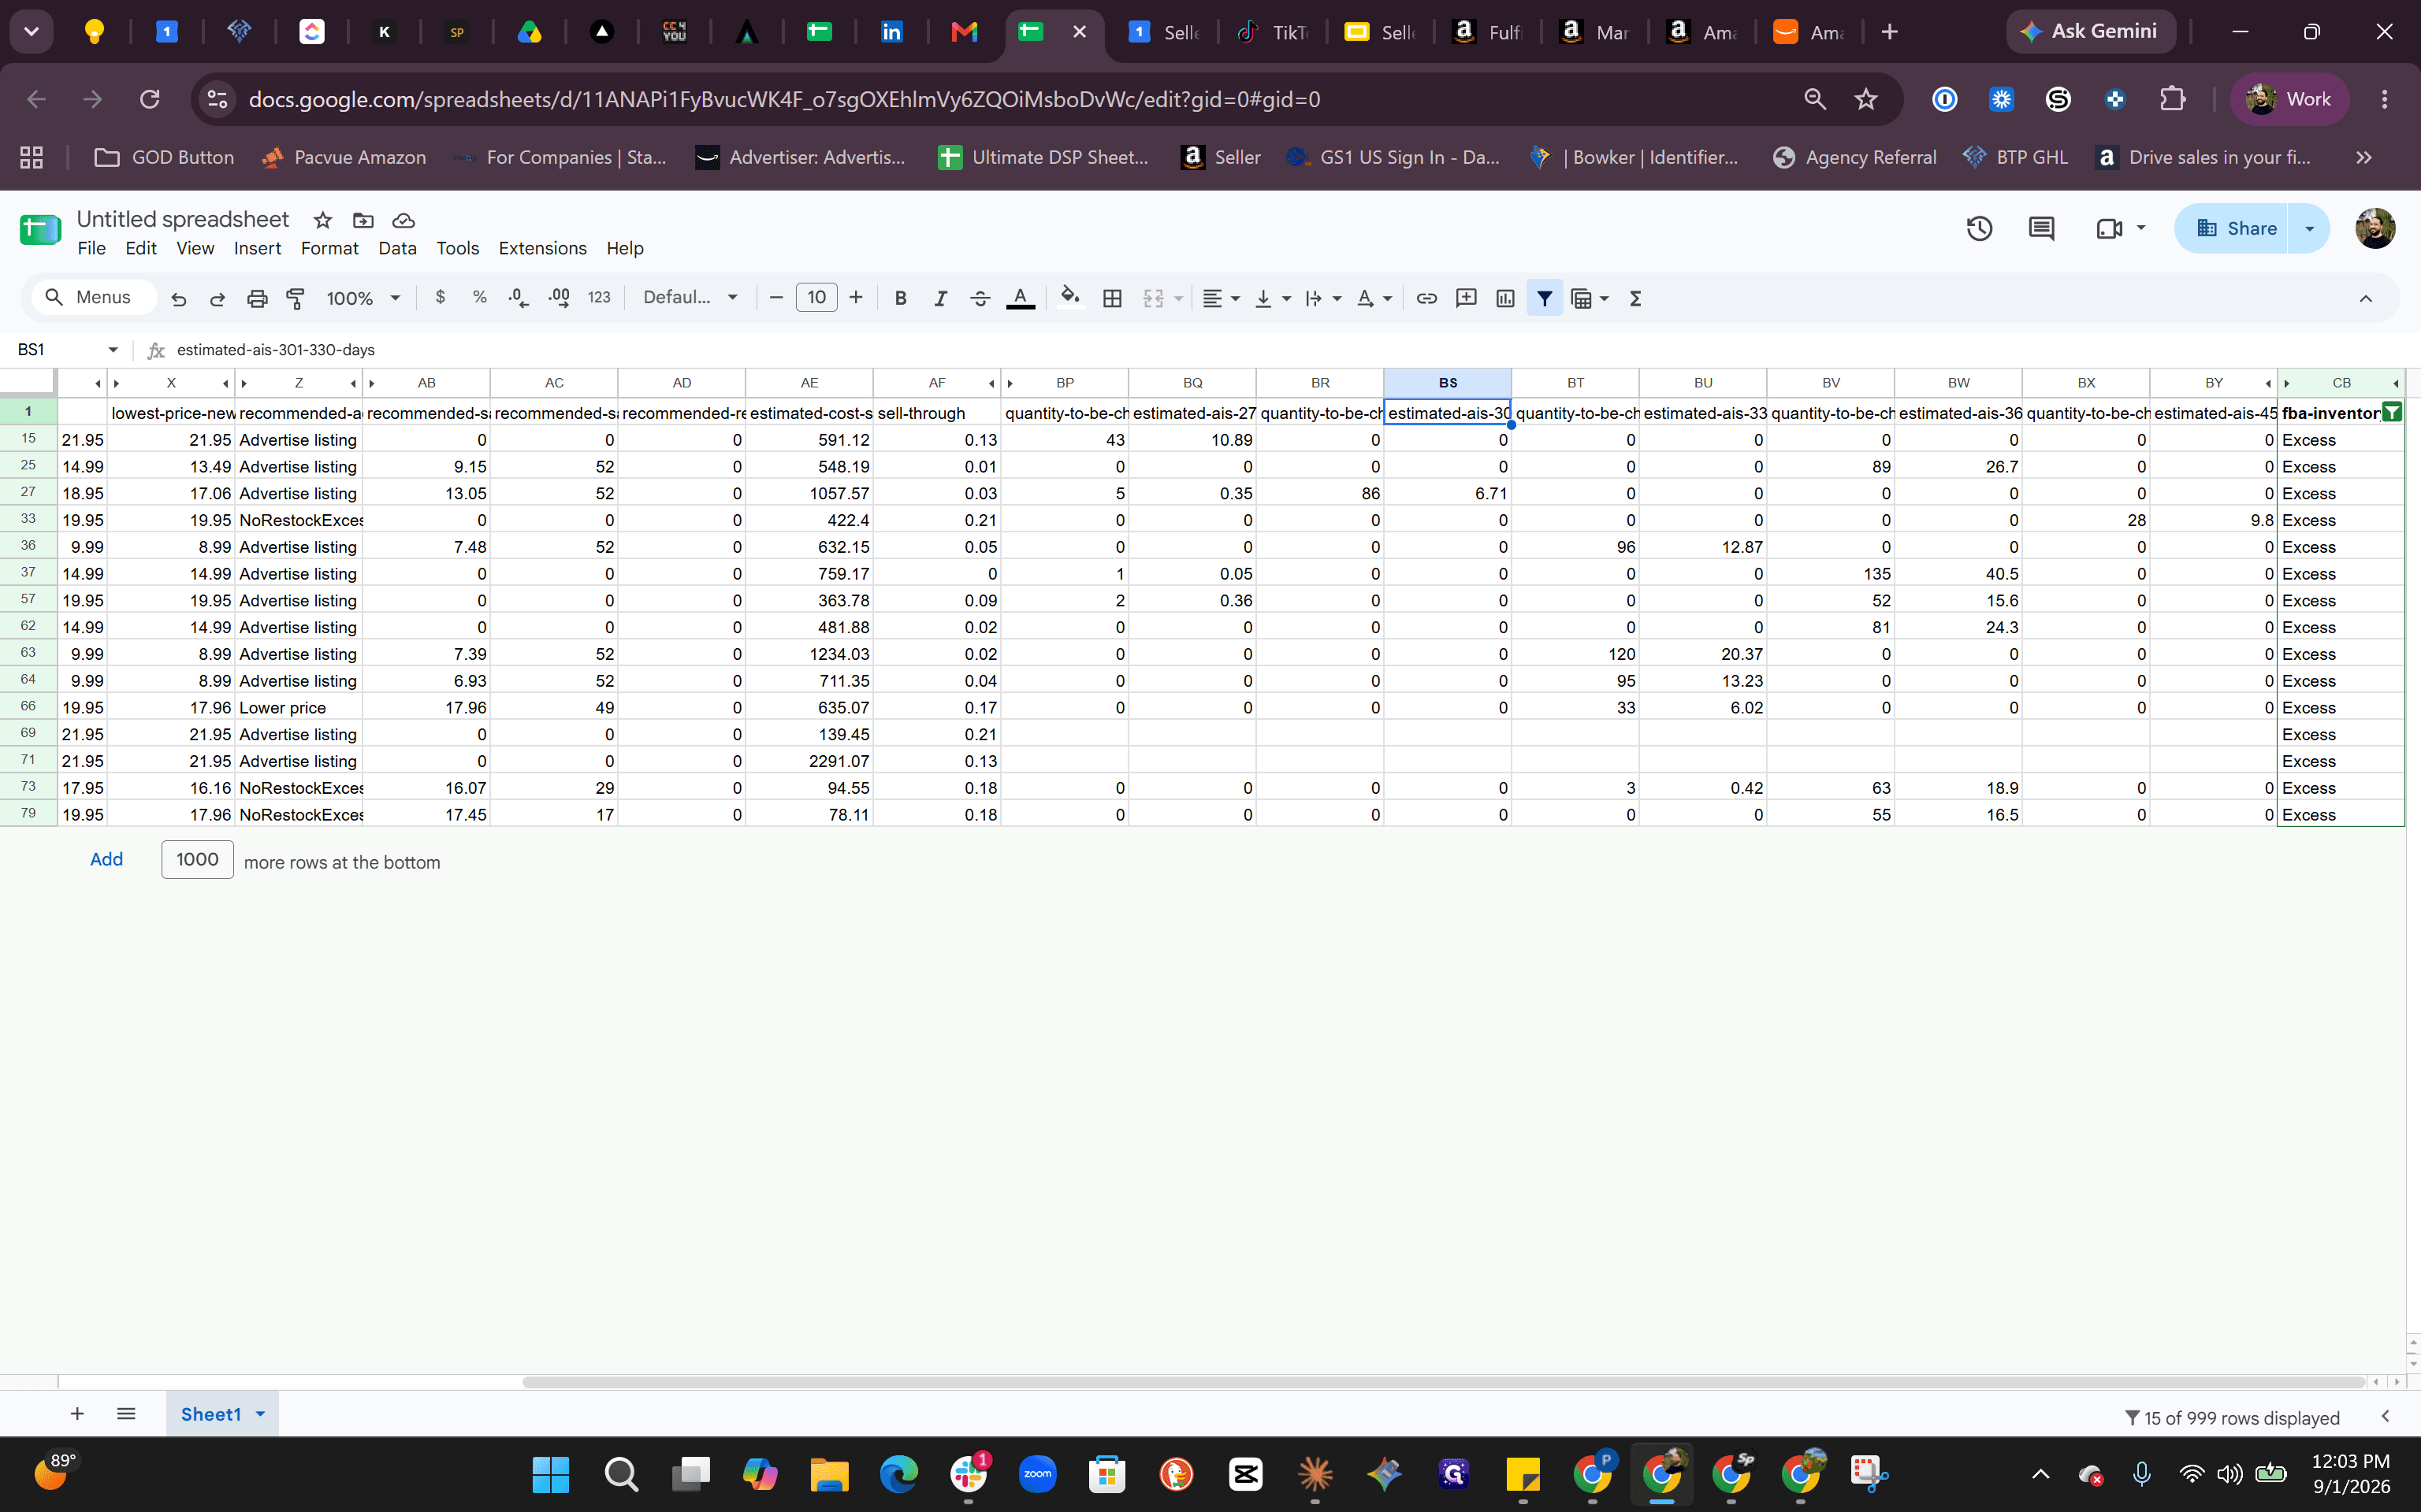This screenshot has height=1512, width=2421.
Task: Open the Data menu
Action: click(x=397, y=248)
